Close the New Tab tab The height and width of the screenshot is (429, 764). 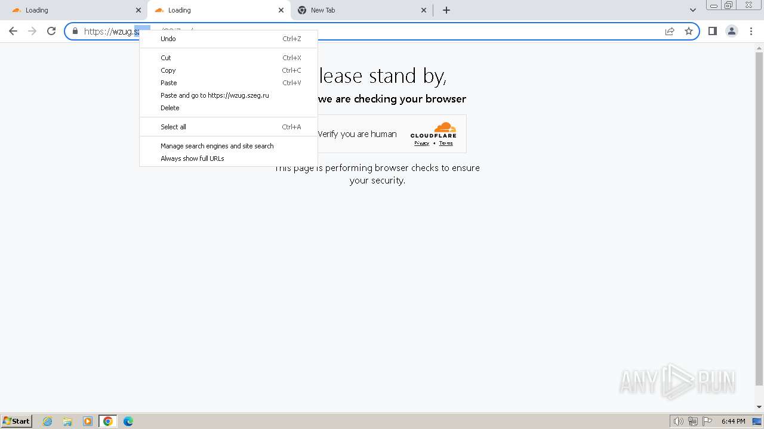(x=424, y=10)
